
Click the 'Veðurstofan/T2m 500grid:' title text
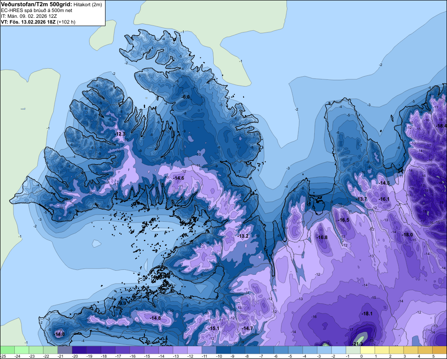(x=37, y=4)
